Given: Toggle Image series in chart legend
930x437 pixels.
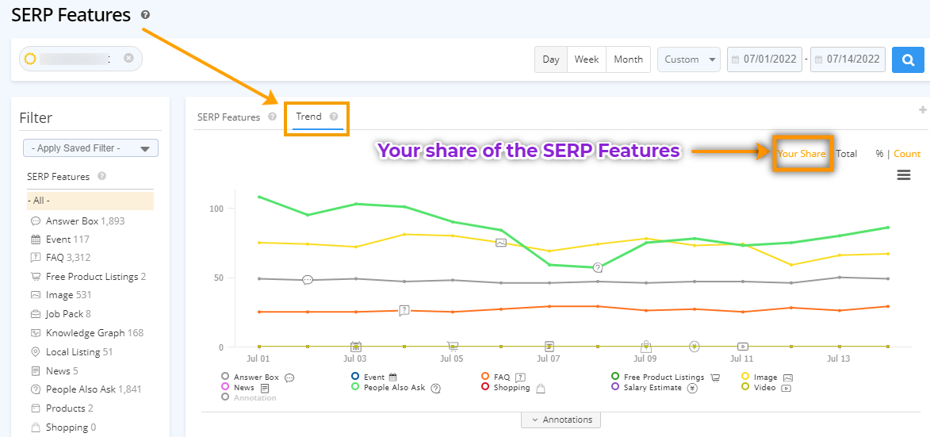Looking at the screenshot, I should (x=767, y=377).
